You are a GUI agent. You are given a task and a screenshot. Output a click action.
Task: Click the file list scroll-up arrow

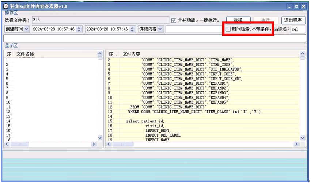point(100,54)
